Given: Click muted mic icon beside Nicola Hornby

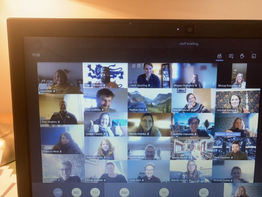Looking at the screenshot, I should [148, 134].
